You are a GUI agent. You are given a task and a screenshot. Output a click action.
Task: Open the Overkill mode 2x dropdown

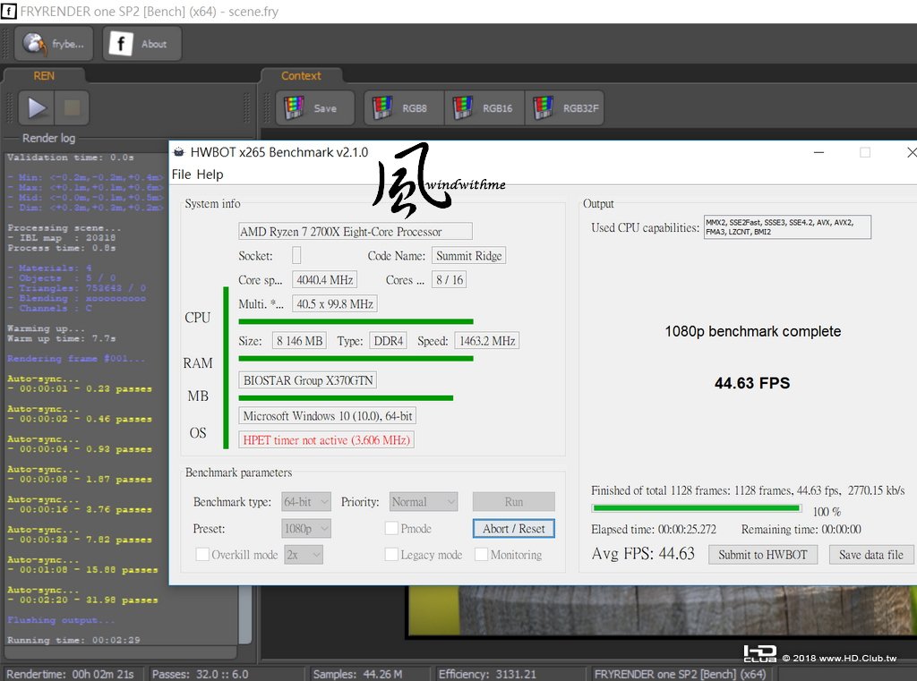click(x=304, y=555)
